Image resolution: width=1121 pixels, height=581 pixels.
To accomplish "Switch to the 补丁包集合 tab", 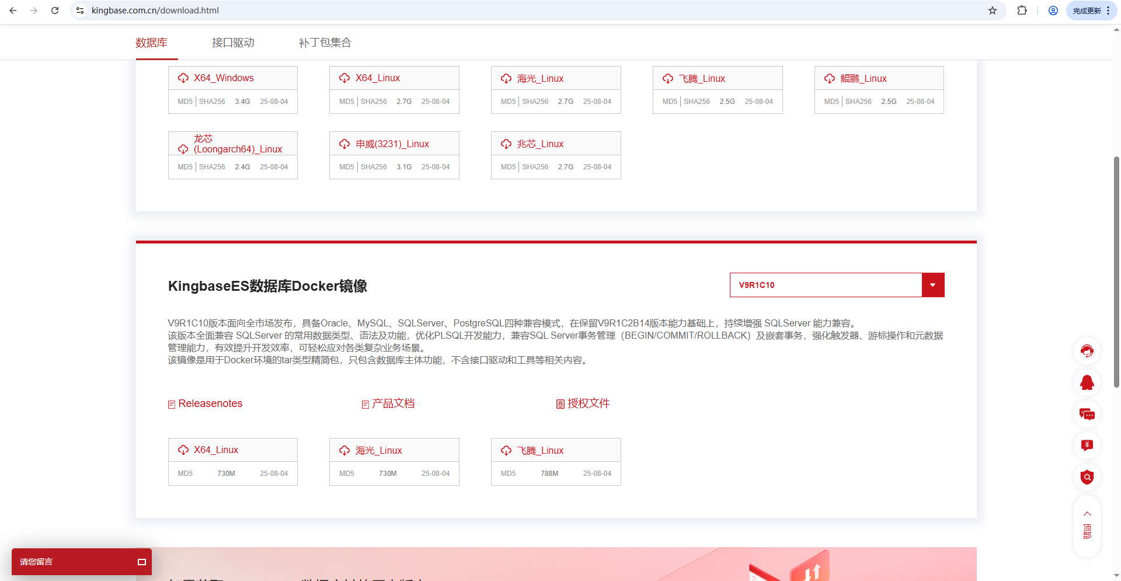I will (325, 43).
